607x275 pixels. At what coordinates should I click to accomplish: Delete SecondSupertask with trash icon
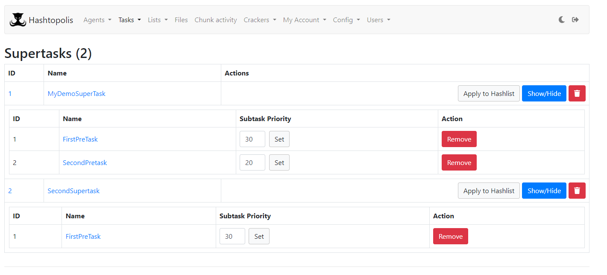(x=577, y=191)
